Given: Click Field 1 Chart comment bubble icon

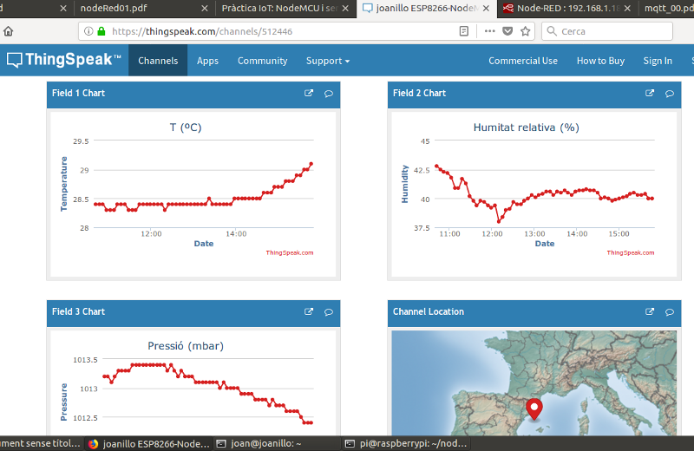Looking at the screenshot, I should click(x=329, y=94).
